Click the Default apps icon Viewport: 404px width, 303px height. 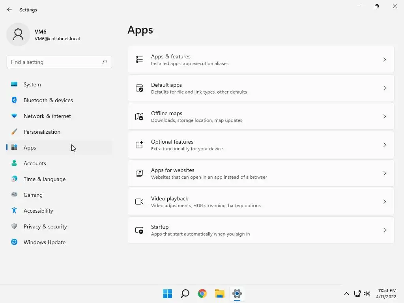(139, 88)
